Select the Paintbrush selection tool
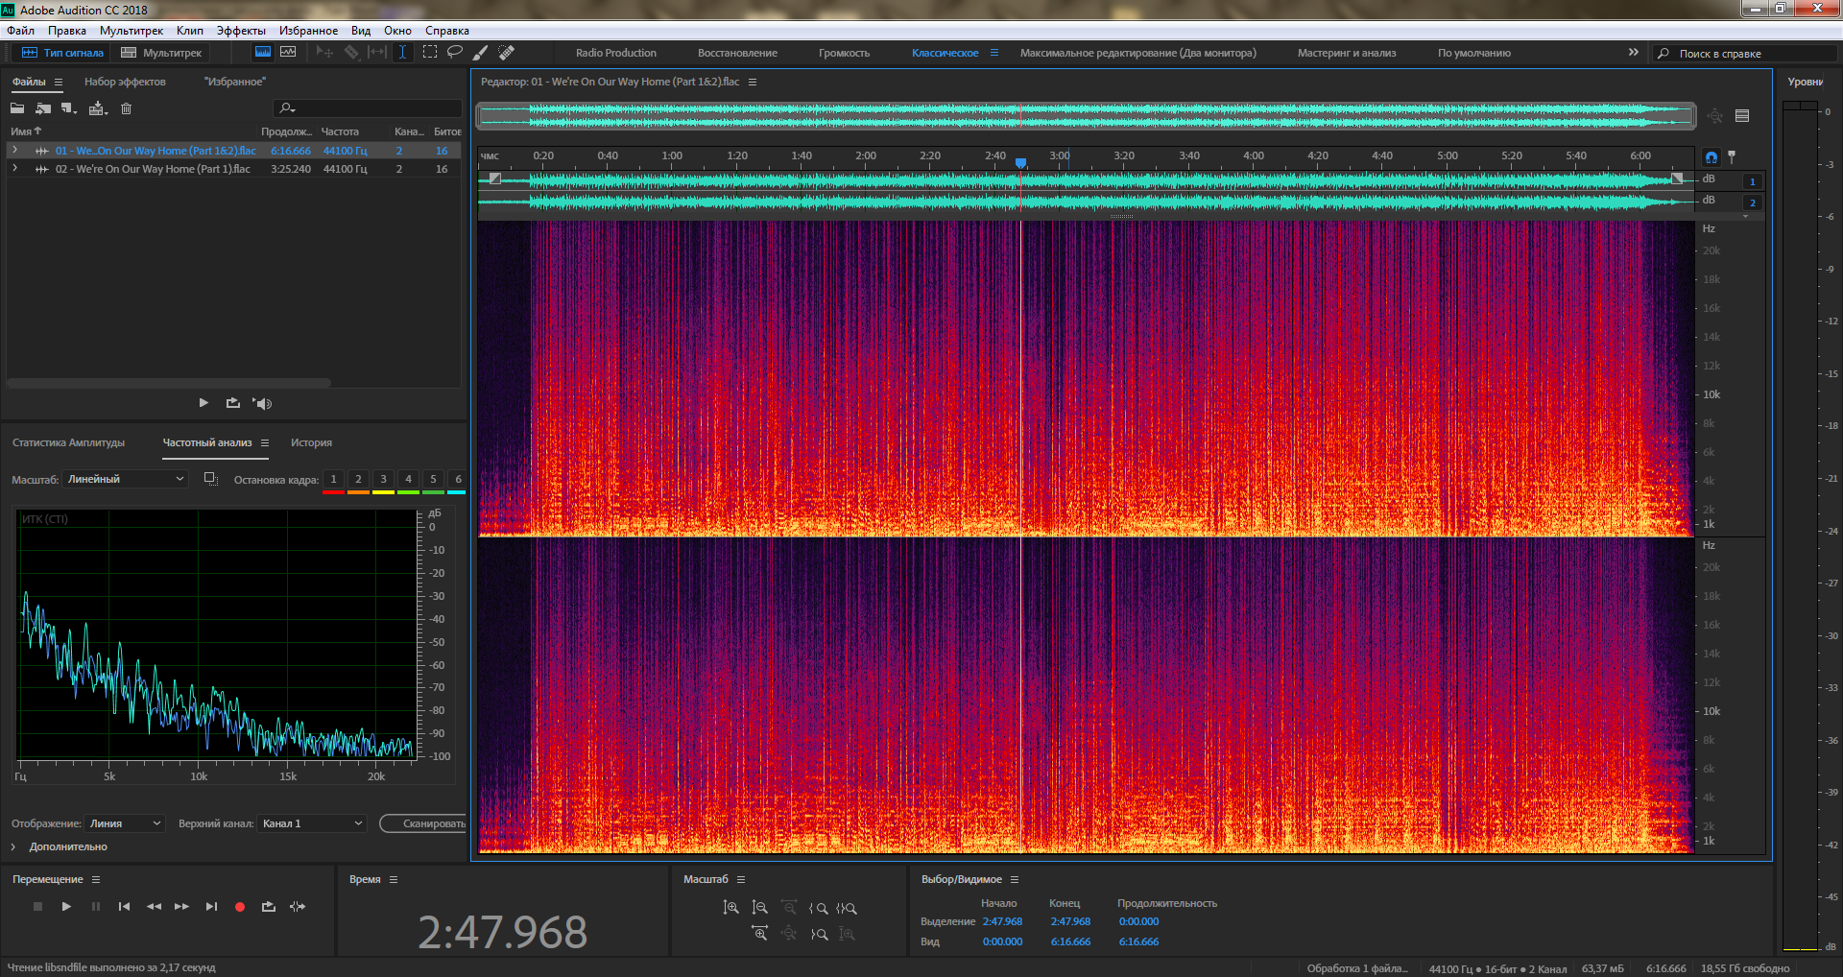 tap(481, 53)
